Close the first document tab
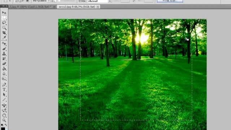This screenshot has height=130, width=231. pos(54,7)
